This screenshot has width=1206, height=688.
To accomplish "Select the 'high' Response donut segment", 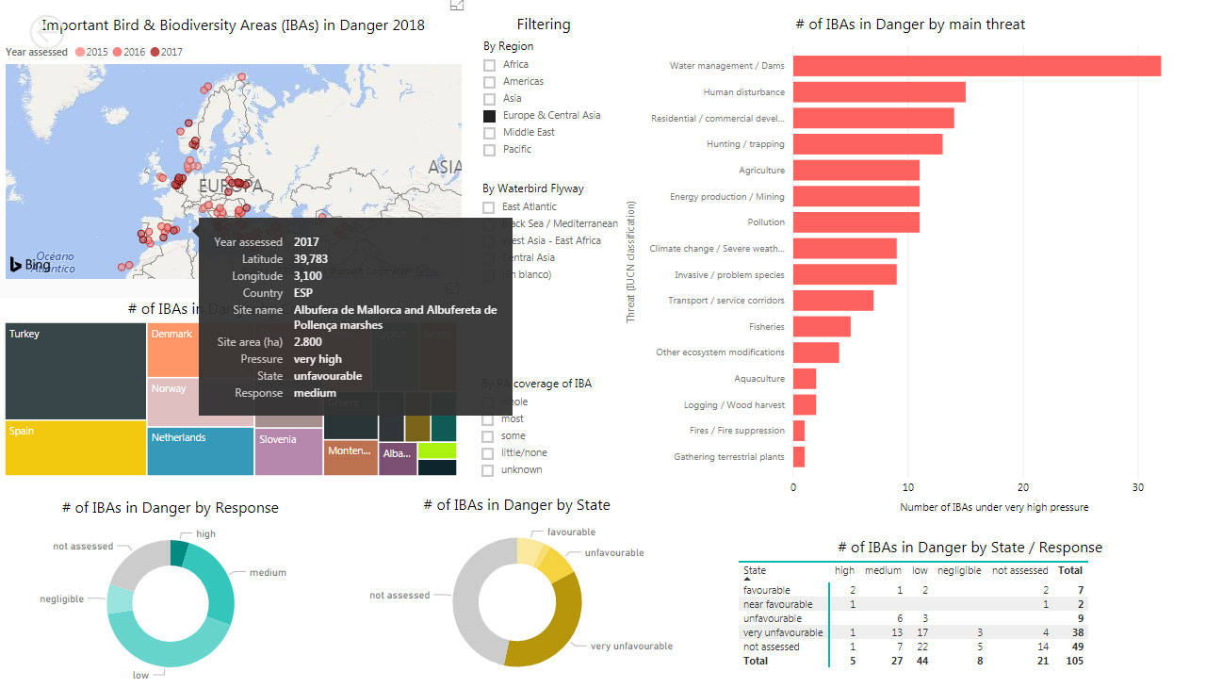I will click(x=179, y=552).
